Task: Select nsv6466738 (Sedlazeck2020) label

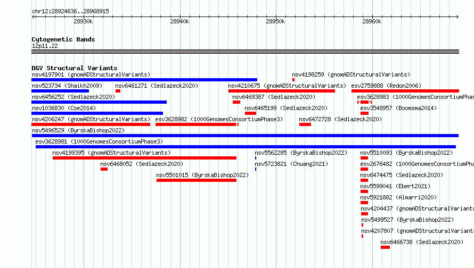Action: click(422, 242)
